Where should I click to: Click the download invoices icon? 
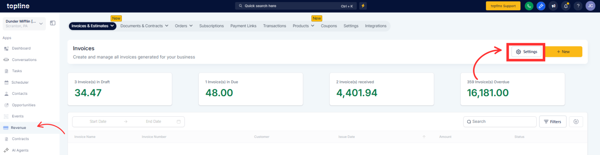coord(576,122)
